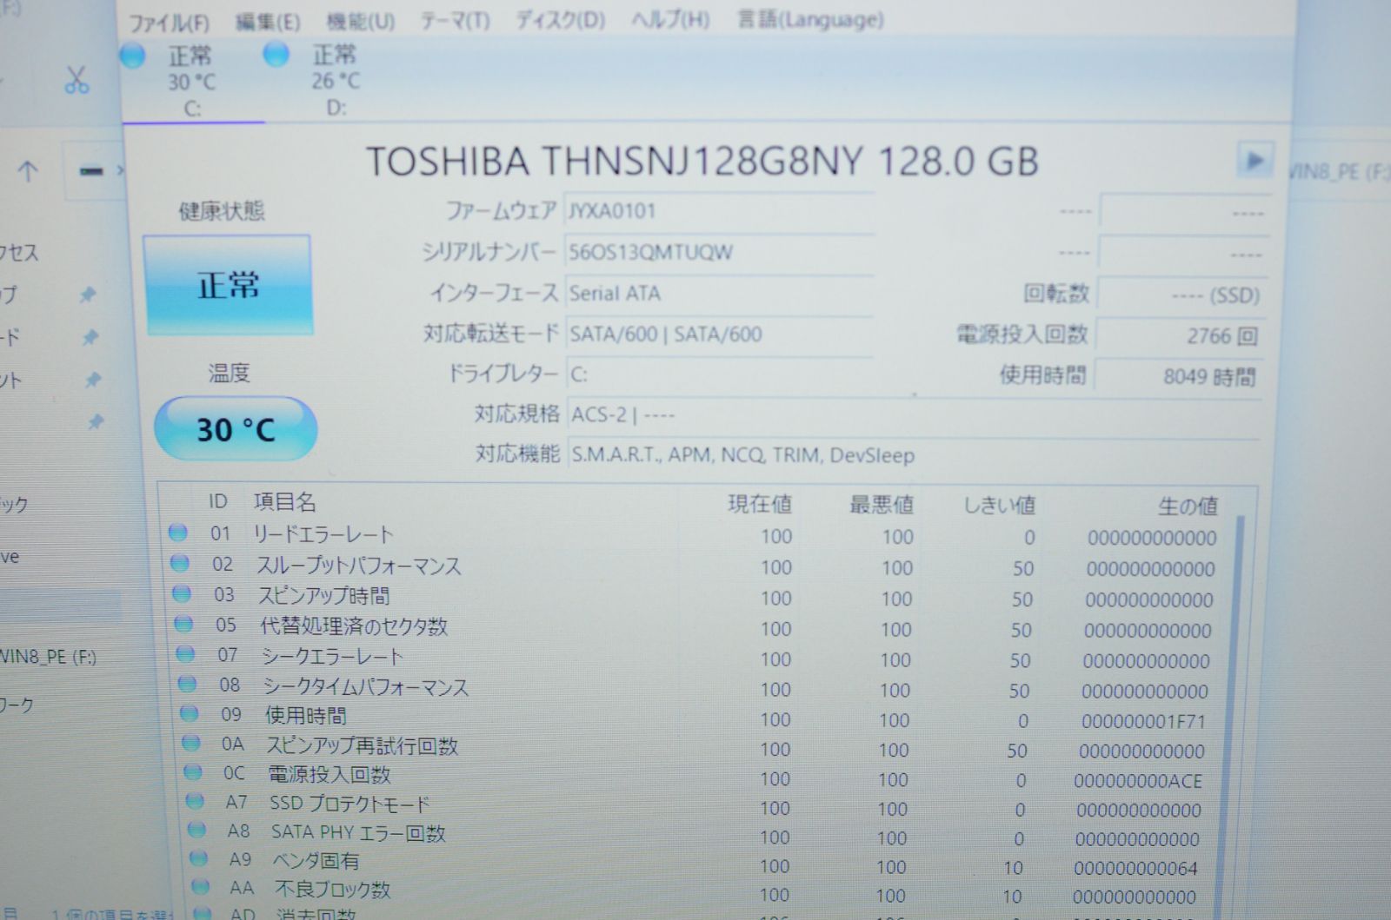The image size is (1391, 920).
Task: Select the リードエラーレート attribute name
Action: tap(323, 534)
